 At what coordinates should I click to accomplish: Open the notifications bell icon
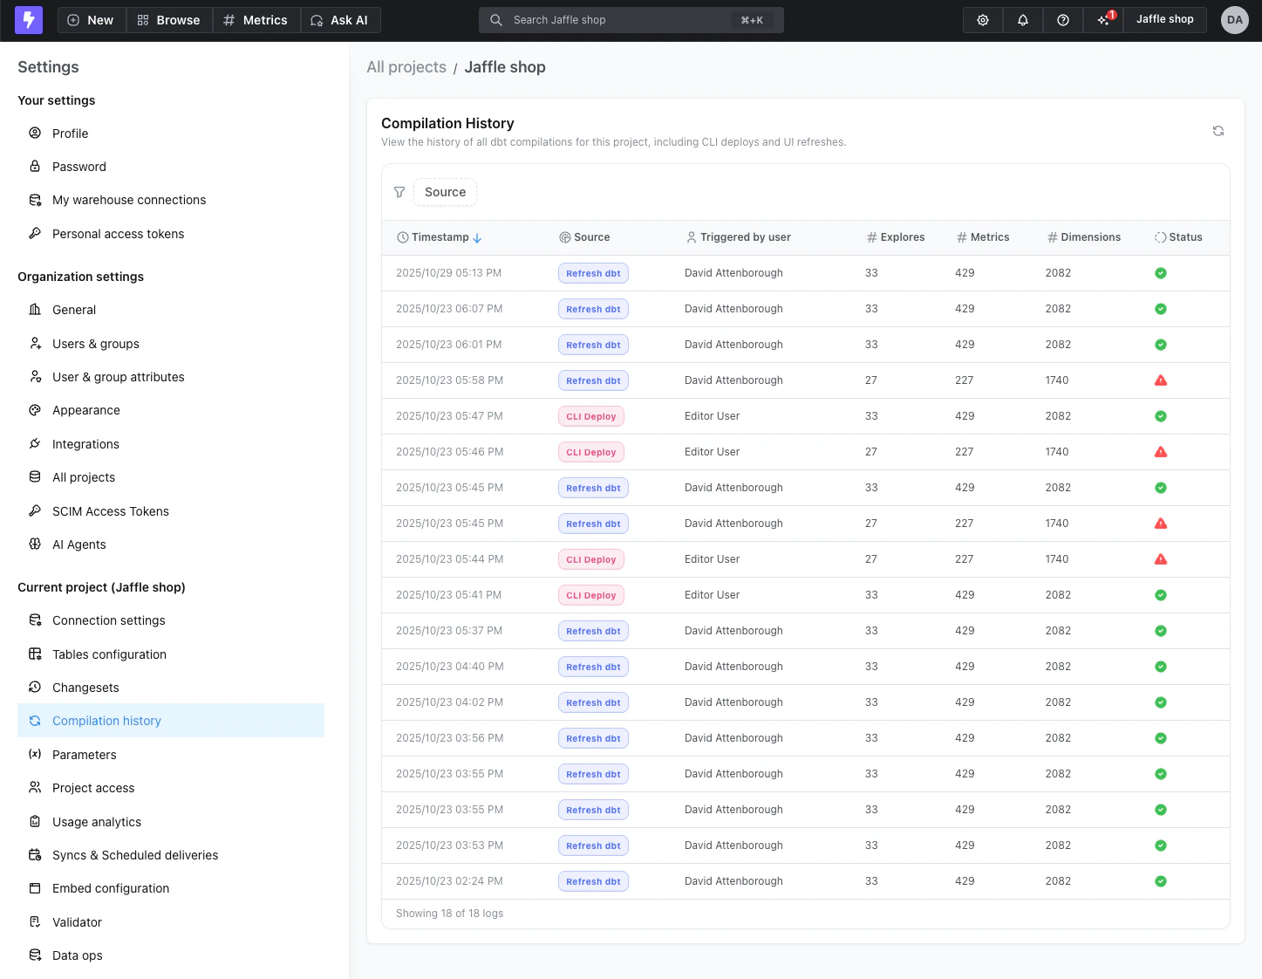(1023, 20)
